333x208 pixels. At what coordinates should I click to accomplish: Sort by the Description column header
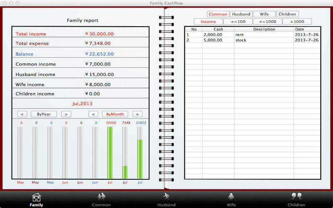coord(264,29)
